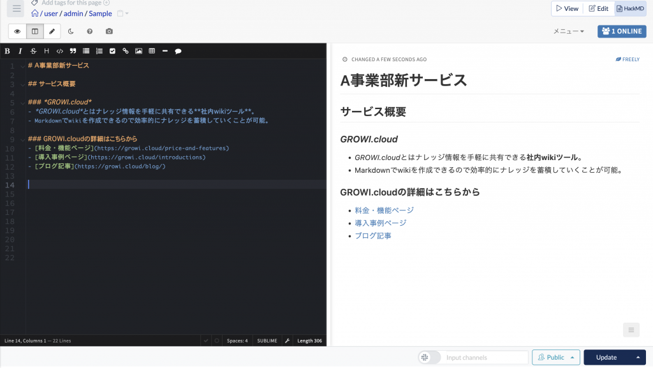This screenshot has height=368, width=653.
Task: Insert a checkbox task item
Action: 112,51
